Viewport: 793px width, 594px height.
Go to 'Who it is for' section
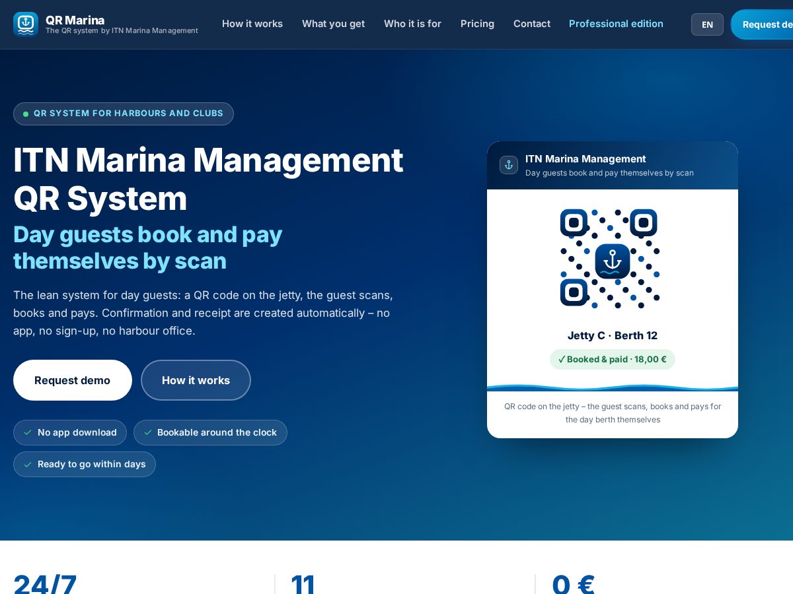412,24
